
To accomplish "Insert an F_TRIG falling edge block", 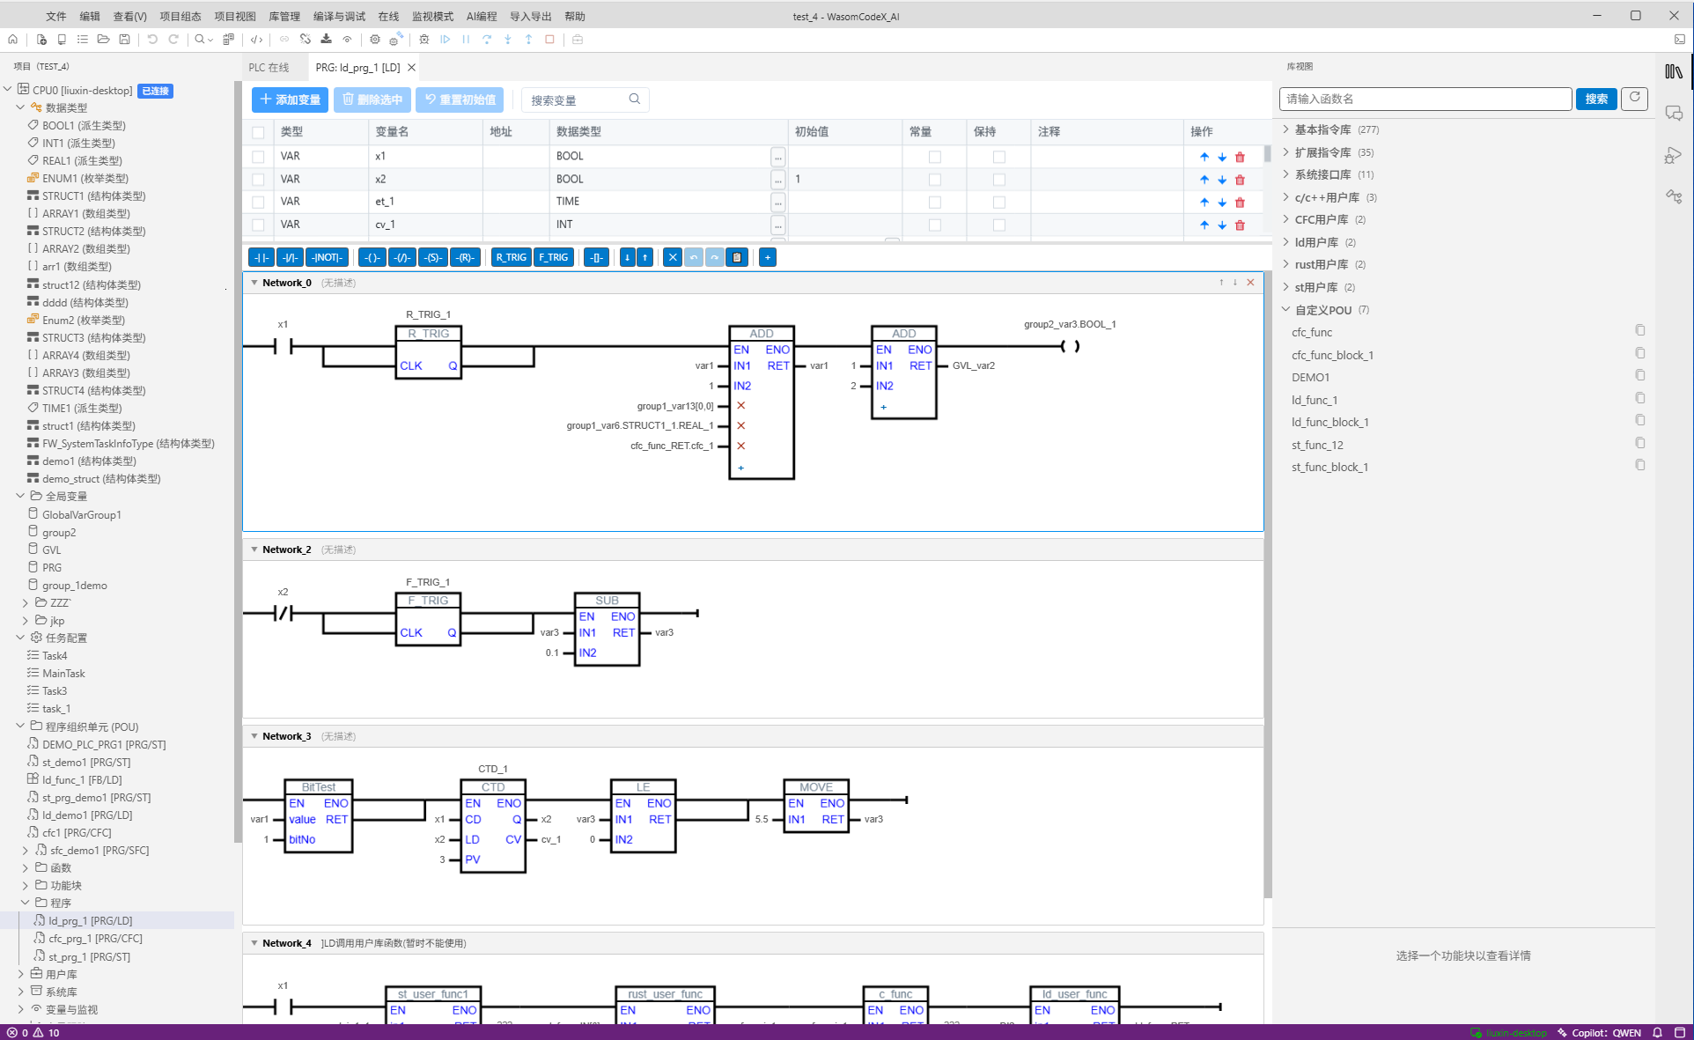I will pyautogui.click(x=554, y=257).
